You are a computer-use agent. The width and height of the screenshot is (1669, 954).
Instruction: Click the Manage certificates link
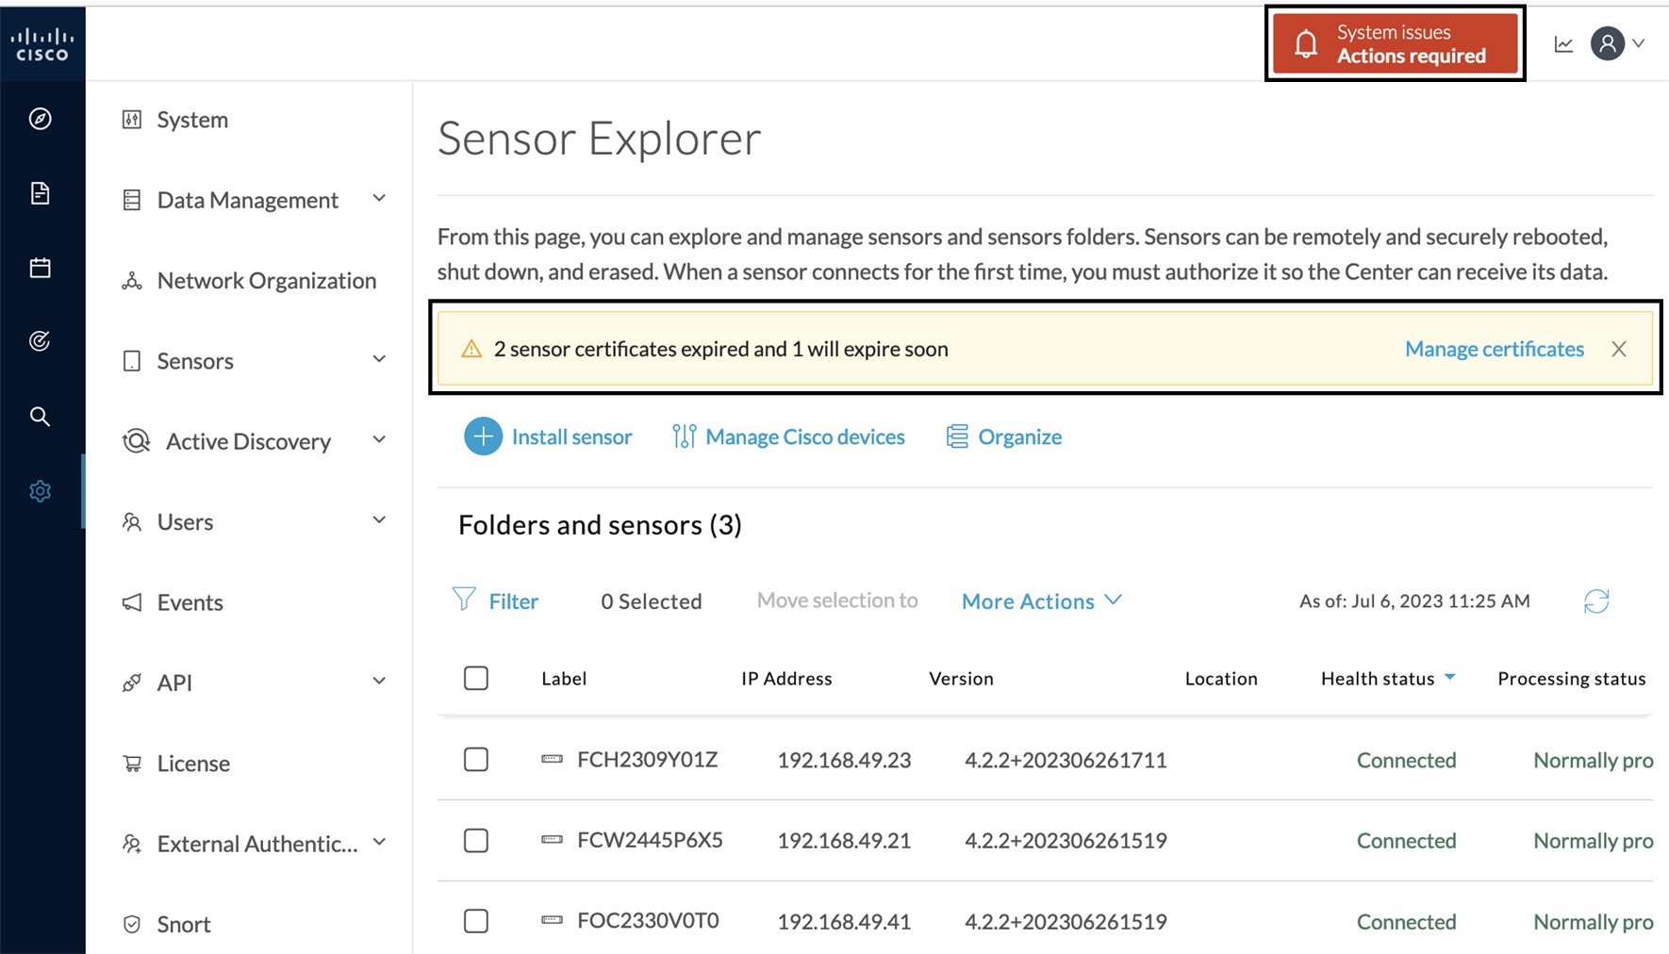tap(1495, 349)
